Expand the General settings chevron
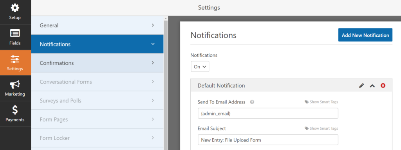The height and width of the screenshot is (150, 401). (153, 25)
